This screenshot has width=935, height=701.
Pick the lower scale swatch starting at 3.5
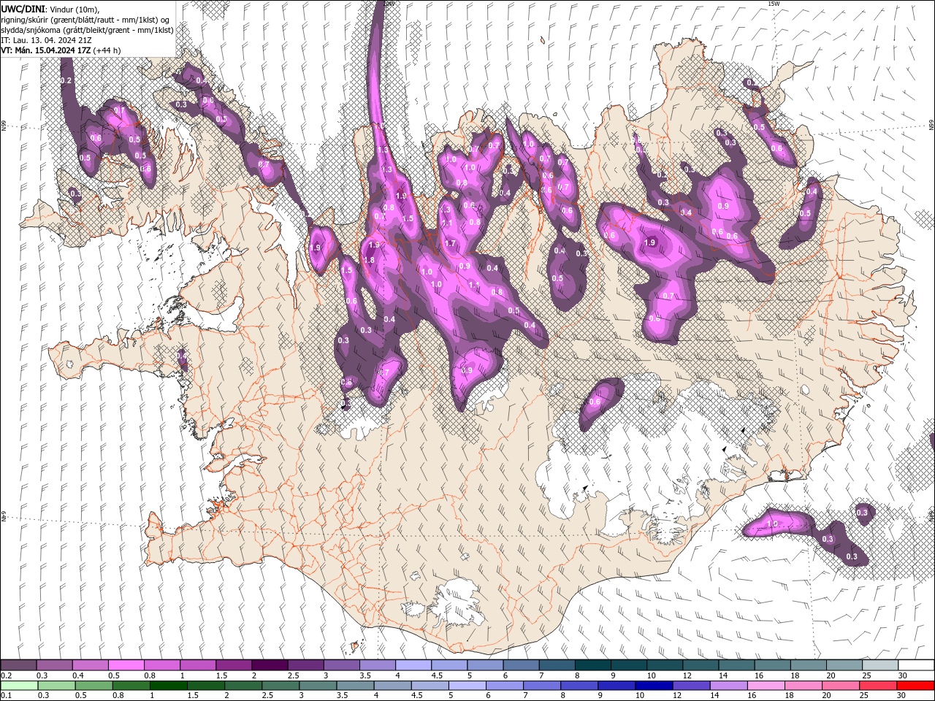[x=355, y=685]
